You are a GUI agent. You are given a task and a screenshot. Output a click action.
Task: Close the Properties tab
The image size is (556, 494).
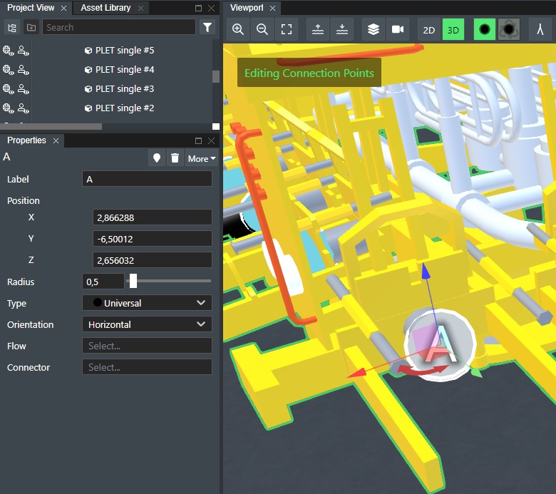point(56,141)
